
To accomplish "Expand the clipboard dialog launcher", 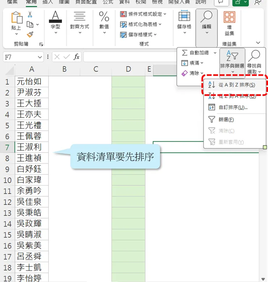I will 41,44.
